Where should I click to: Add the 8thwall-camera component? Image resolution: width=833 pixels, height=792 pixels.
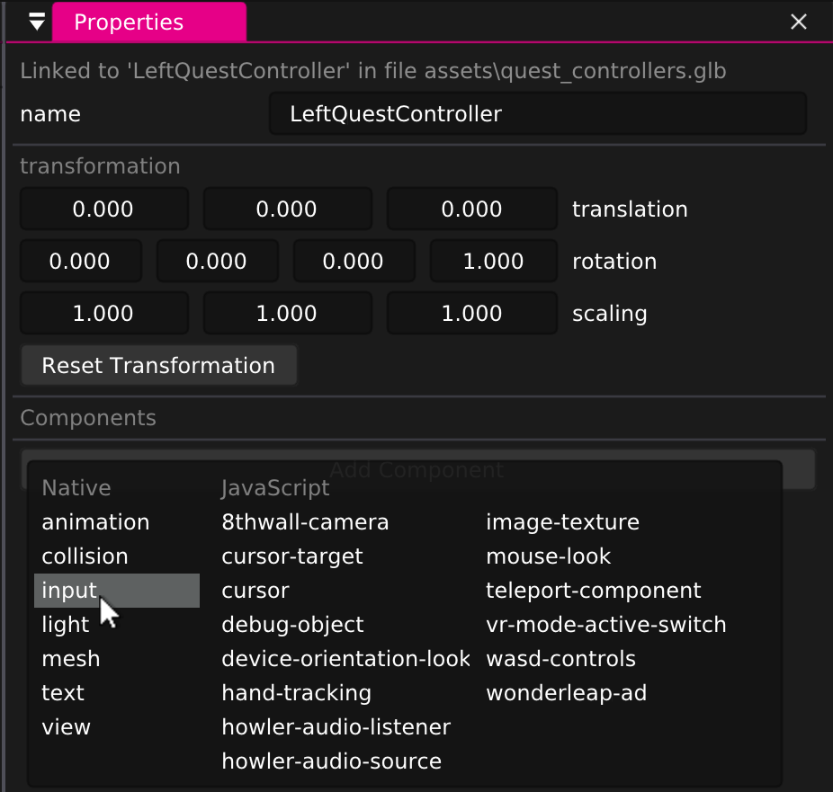(x=305, y=521)
